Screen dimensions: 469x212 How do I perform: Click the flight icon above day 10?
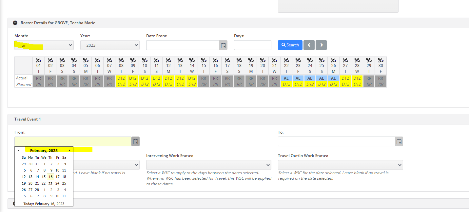[x=145, y=60]
